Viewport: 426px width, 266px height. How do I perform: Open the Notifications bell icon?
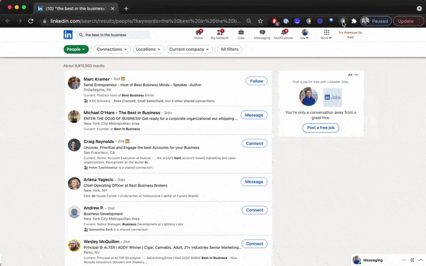283,35
